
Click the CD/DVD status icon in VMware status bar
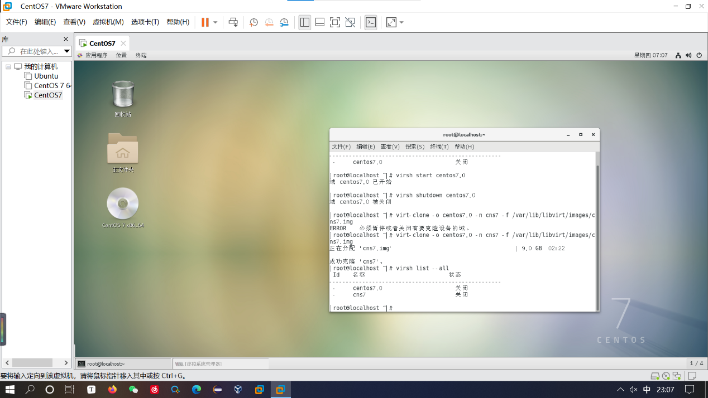(666, 376)
